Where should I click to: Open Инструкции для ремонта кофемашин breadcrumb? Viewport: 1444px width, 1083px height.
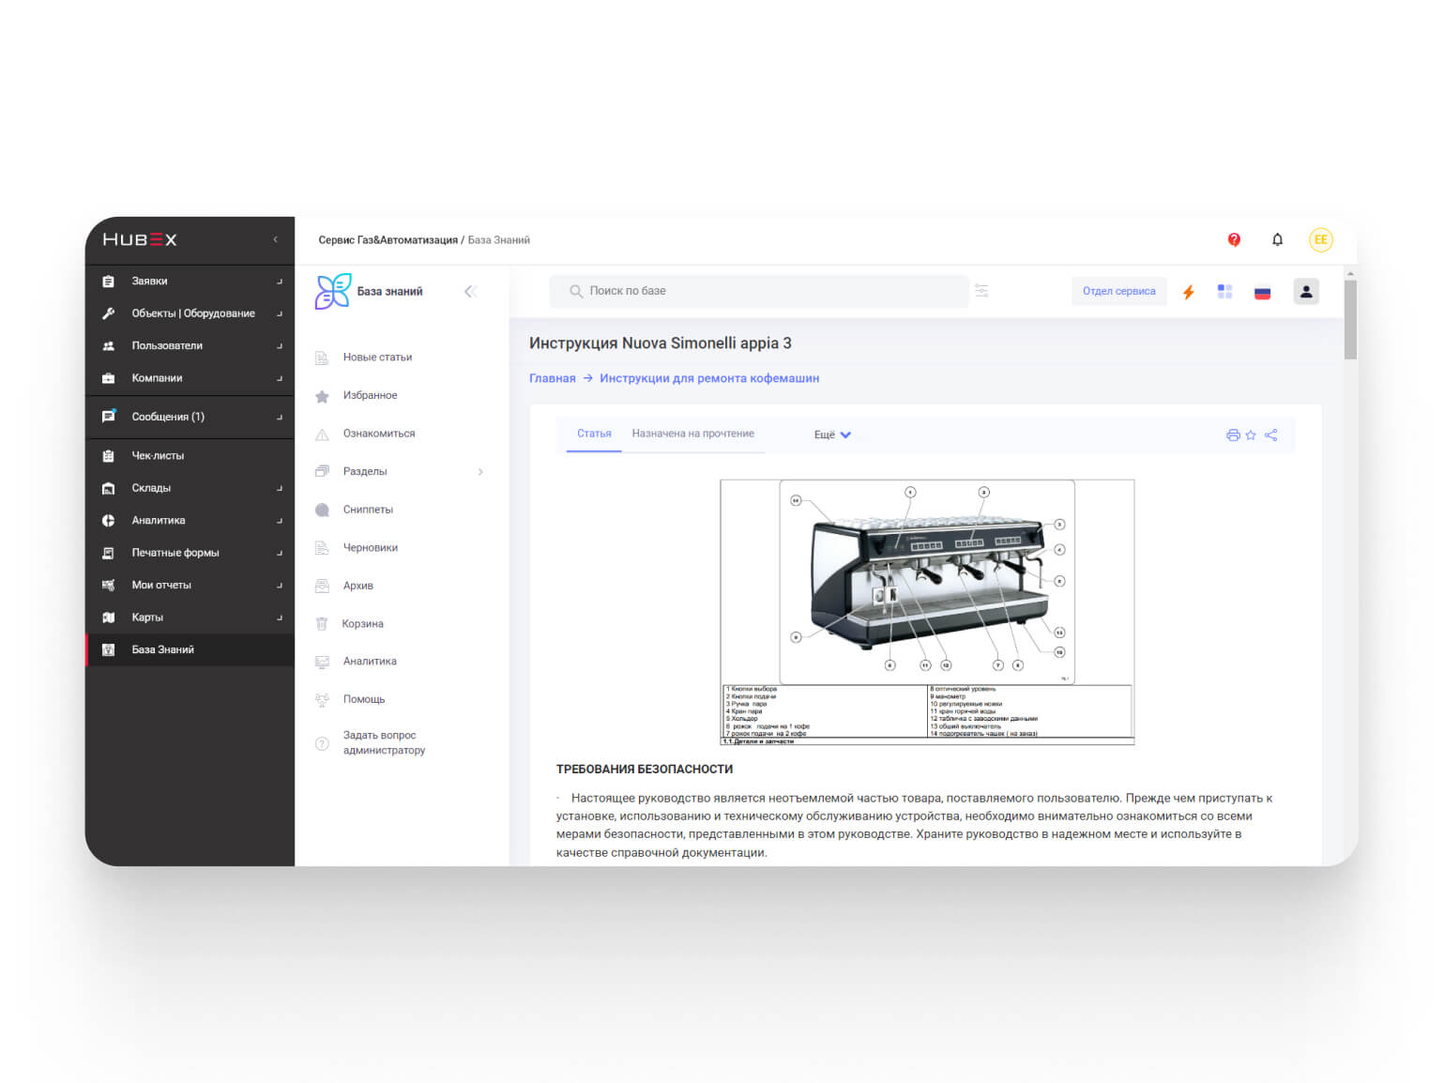point(709,378)
